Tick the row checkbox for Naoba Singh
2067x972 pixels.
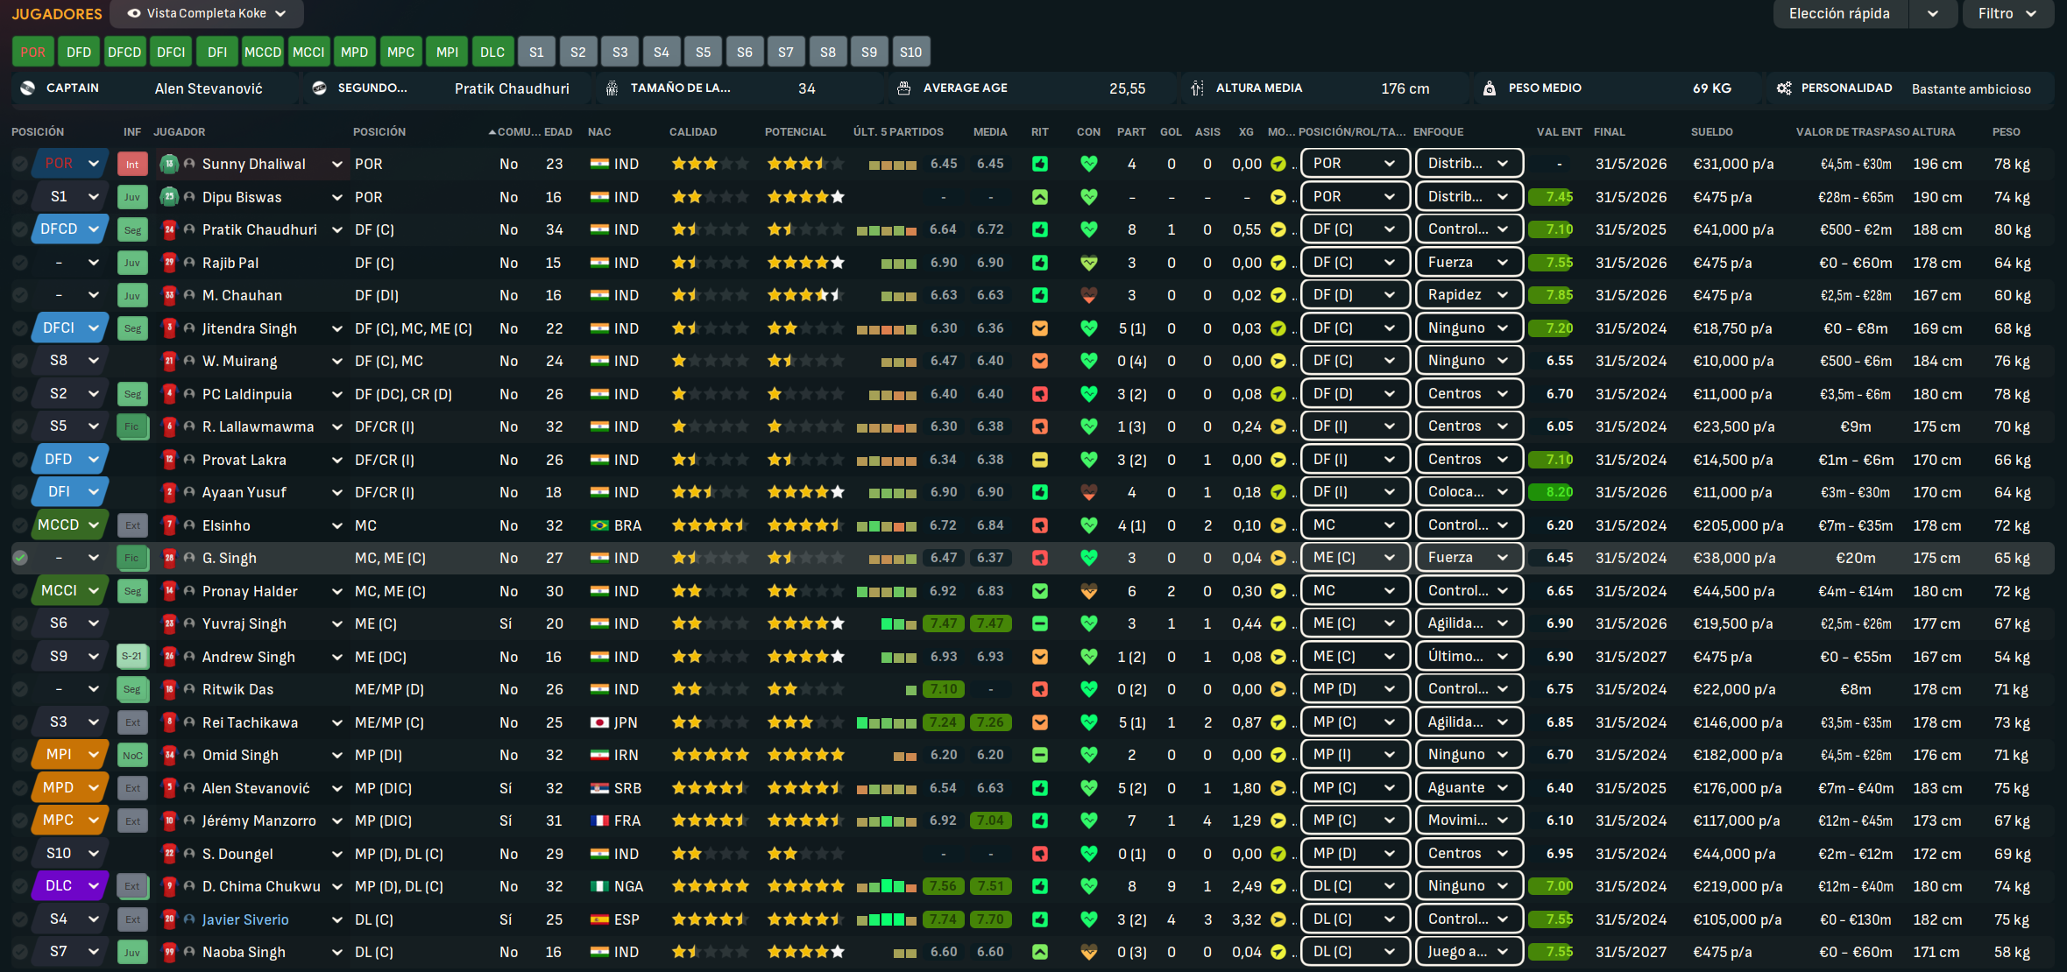pyautogui.click(x=20, y=952)
